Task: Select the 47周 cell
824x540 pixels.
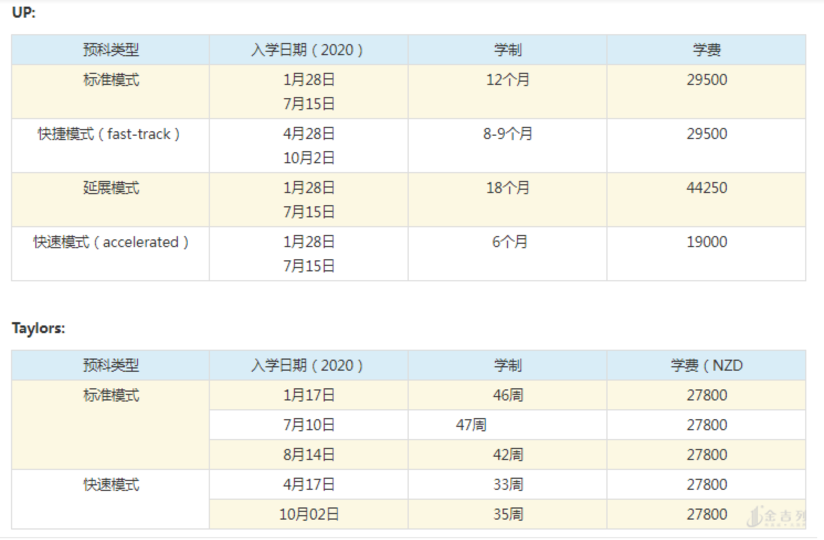Action: click(471, 425)
